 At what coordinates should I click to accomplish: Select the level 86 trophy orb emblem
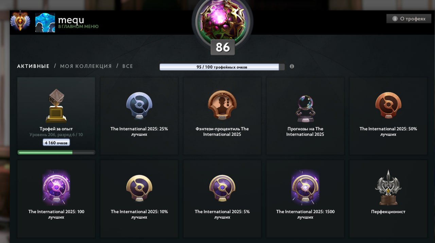tap(222, 21)
